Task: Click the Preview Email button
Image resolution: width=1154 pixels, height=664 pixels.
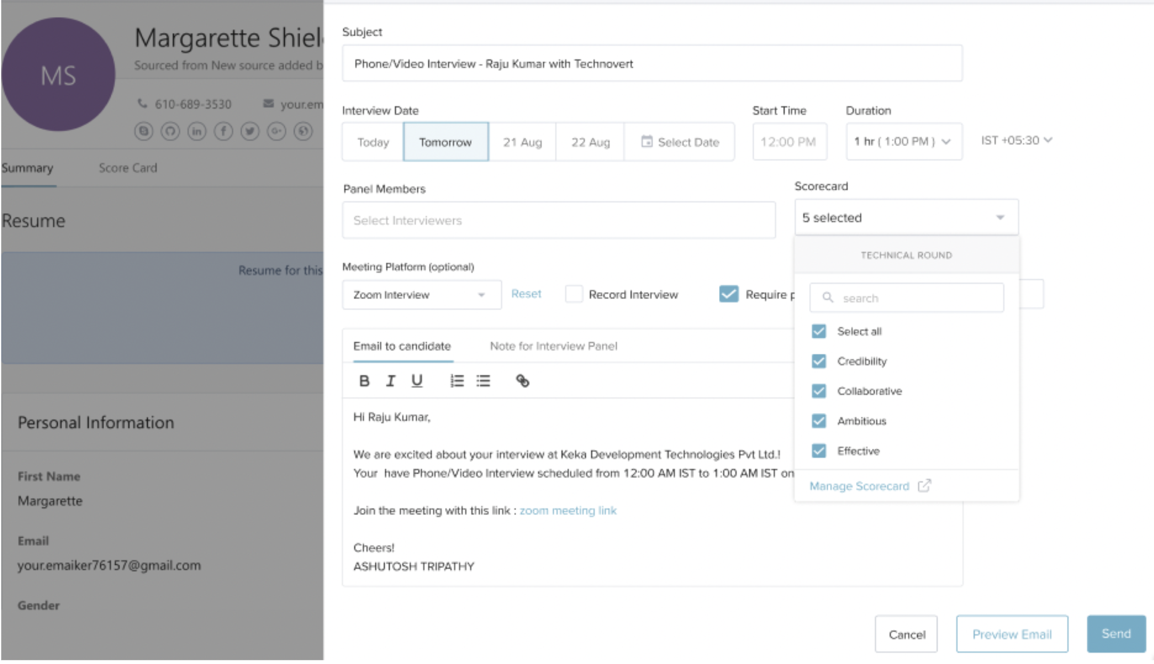Action: [1012, 634]
